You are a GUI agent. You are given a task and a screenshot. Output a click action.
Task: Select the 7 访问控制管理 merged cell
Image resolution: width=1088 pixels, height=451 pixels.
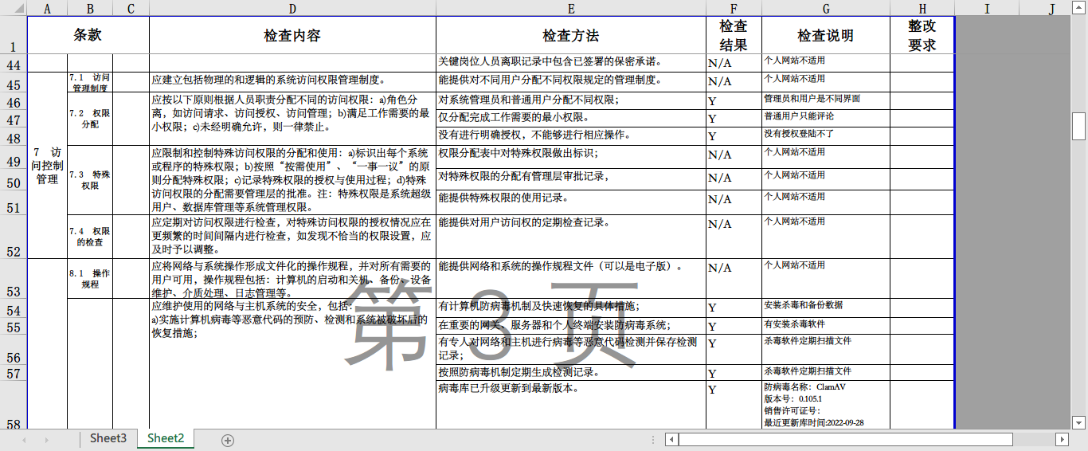click(47, 165)
